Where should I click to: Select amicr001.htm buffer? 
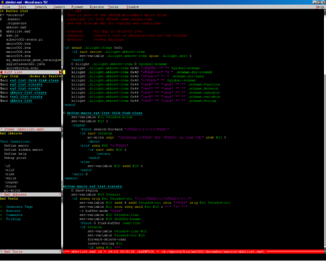[x=18, y=48]
